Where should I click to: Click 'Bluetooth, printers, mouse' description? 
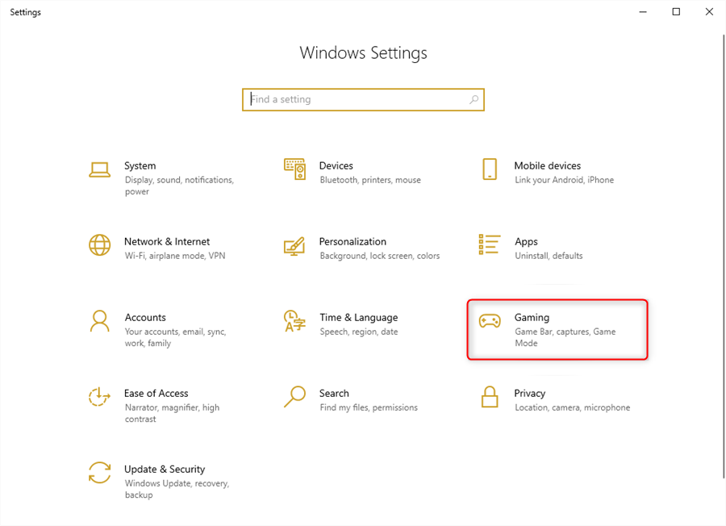(x=370, y=180)
